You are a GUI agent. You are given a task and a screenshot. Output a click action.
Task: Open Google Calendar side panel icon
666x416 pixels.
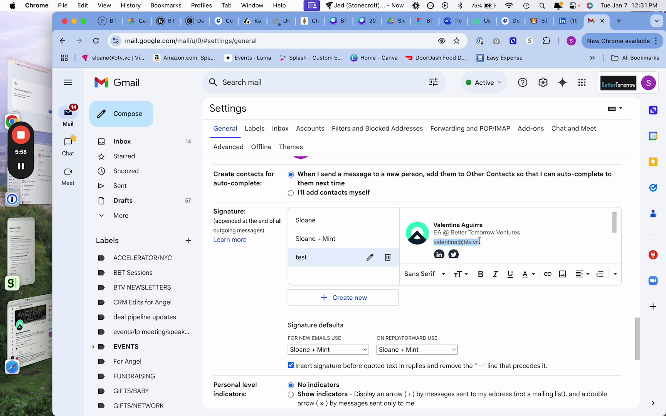point(653,136)
